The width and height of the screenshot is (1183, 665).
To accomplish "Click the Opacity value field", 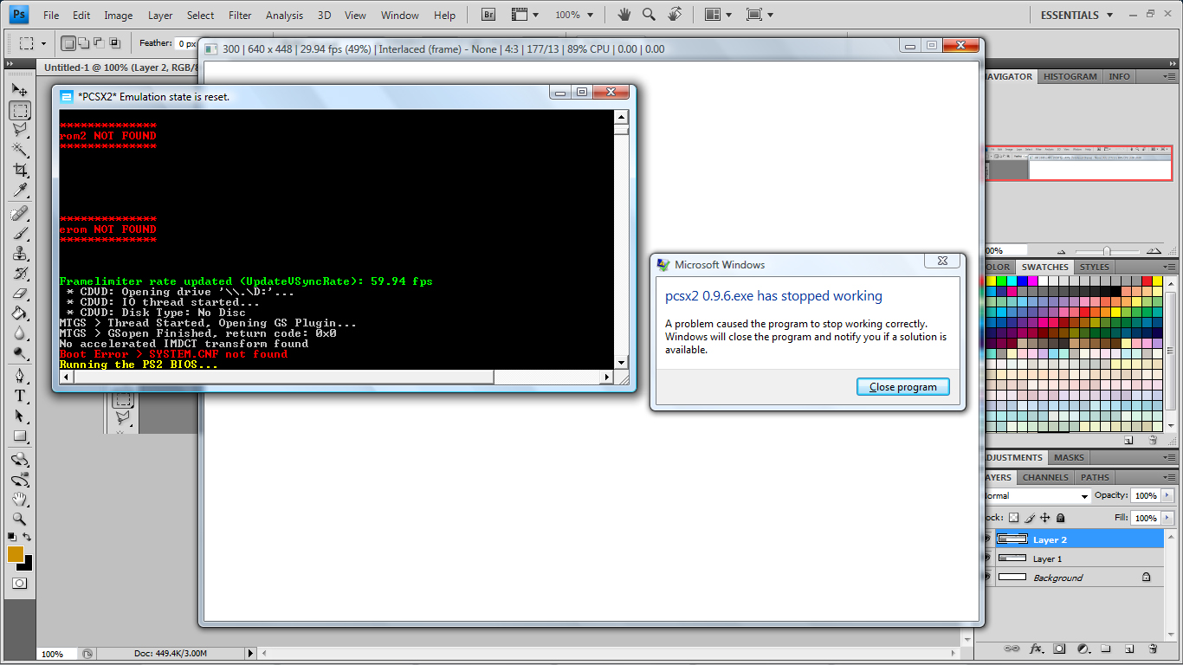I will (x=1146, y=496).
